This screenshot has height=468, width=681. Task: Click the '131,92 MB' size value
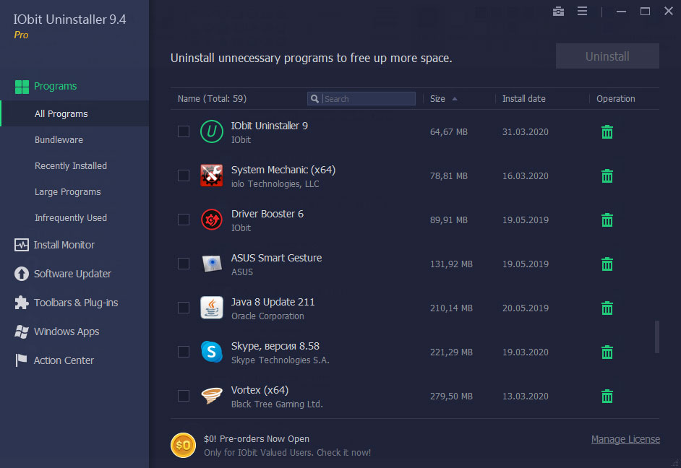(451, 264)
